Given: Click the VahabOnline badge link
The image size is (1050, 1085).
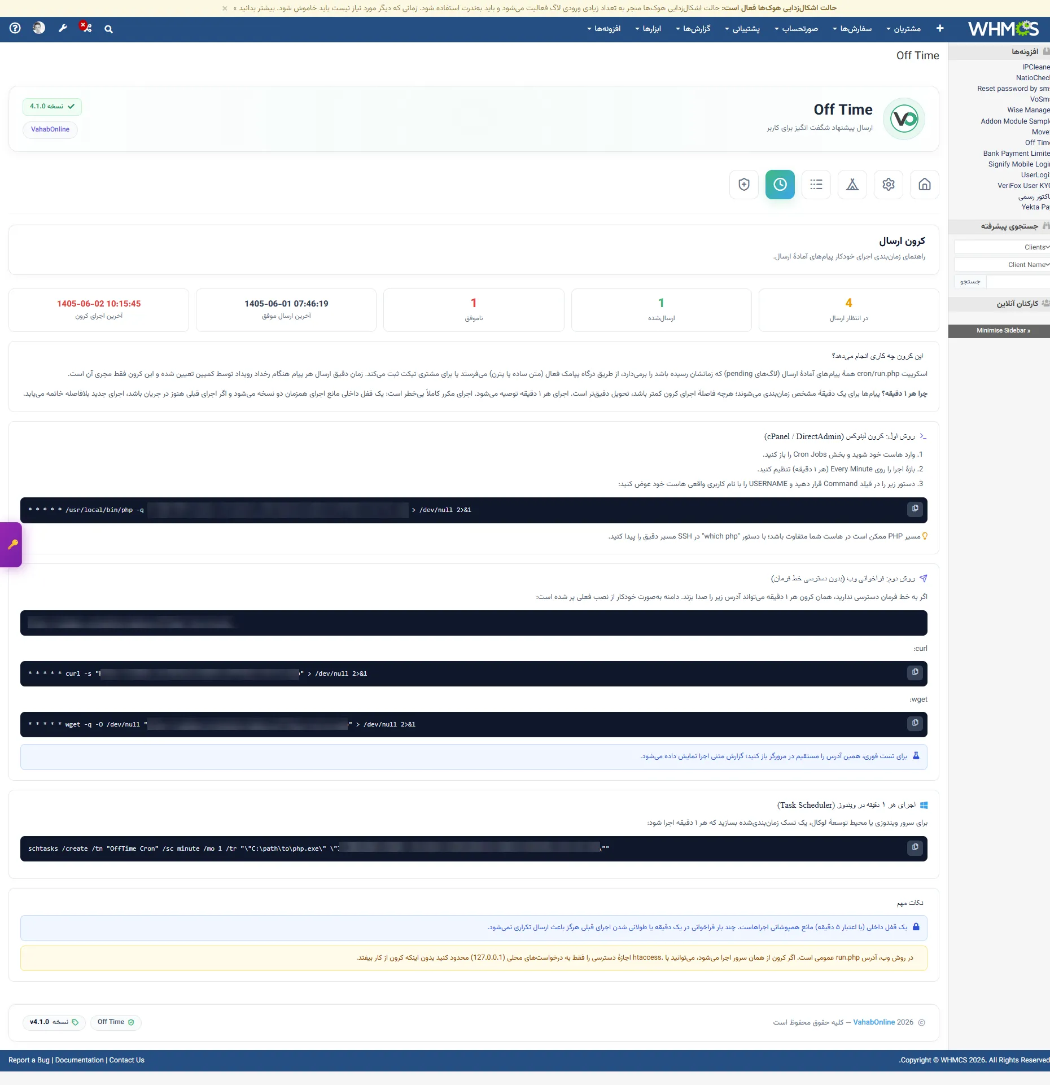Looking at the screenshot, I should pos(50,130).
